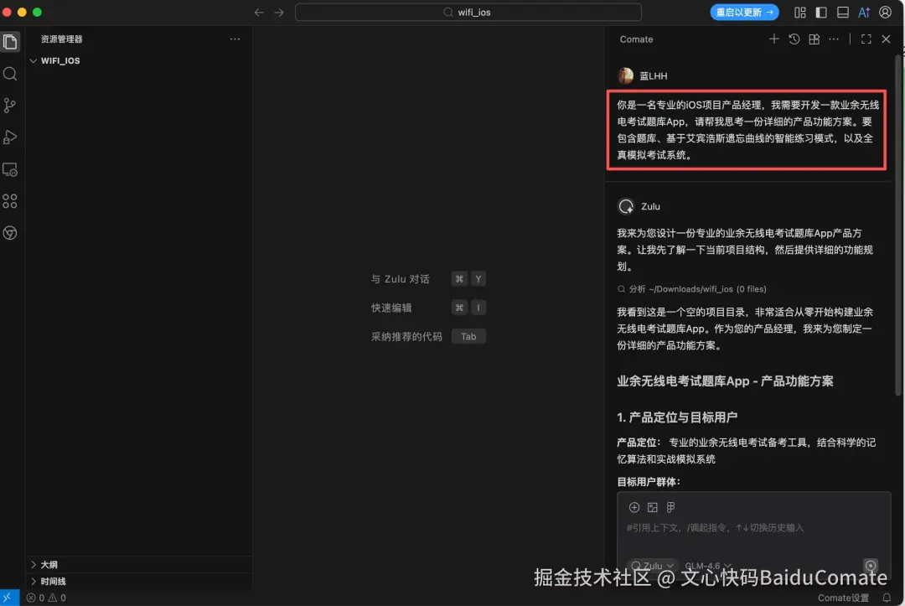This screenshot has width=905, height=606.
Task: Click the 重启以更新 button
Action: 744,12
